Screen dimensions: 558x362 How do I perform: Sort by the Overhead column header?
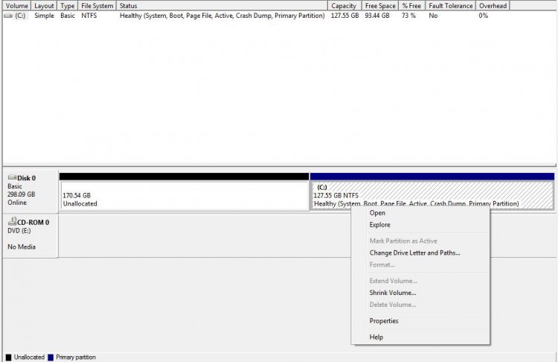493,6
